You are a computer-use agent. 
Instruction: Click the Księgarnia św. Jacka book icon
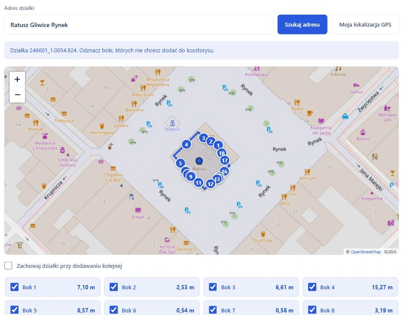pos(321,121)
